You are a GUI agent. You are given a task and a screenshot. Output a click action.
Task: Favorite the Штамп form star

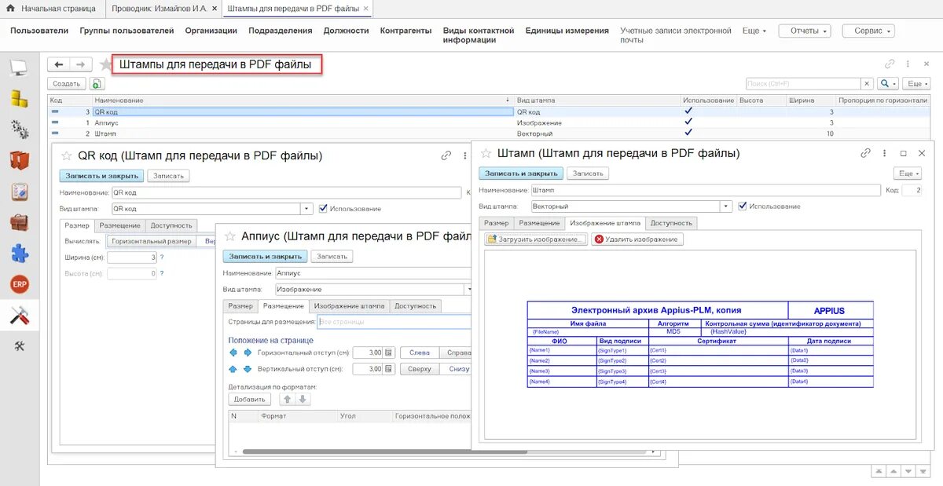click(x=486, y=153)
